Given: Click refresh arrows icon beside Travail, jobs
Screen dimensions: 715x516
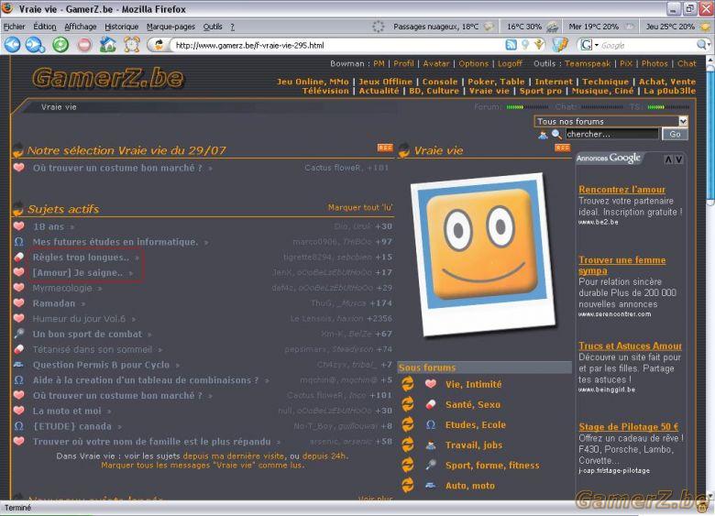Looking at the screenshot, I should pyautogui.click(x=408, y=445).
